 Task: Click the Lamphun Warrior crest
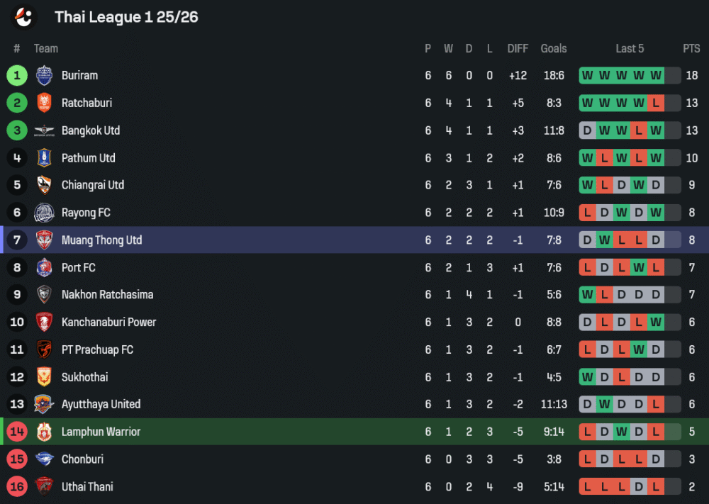[44, 432]
